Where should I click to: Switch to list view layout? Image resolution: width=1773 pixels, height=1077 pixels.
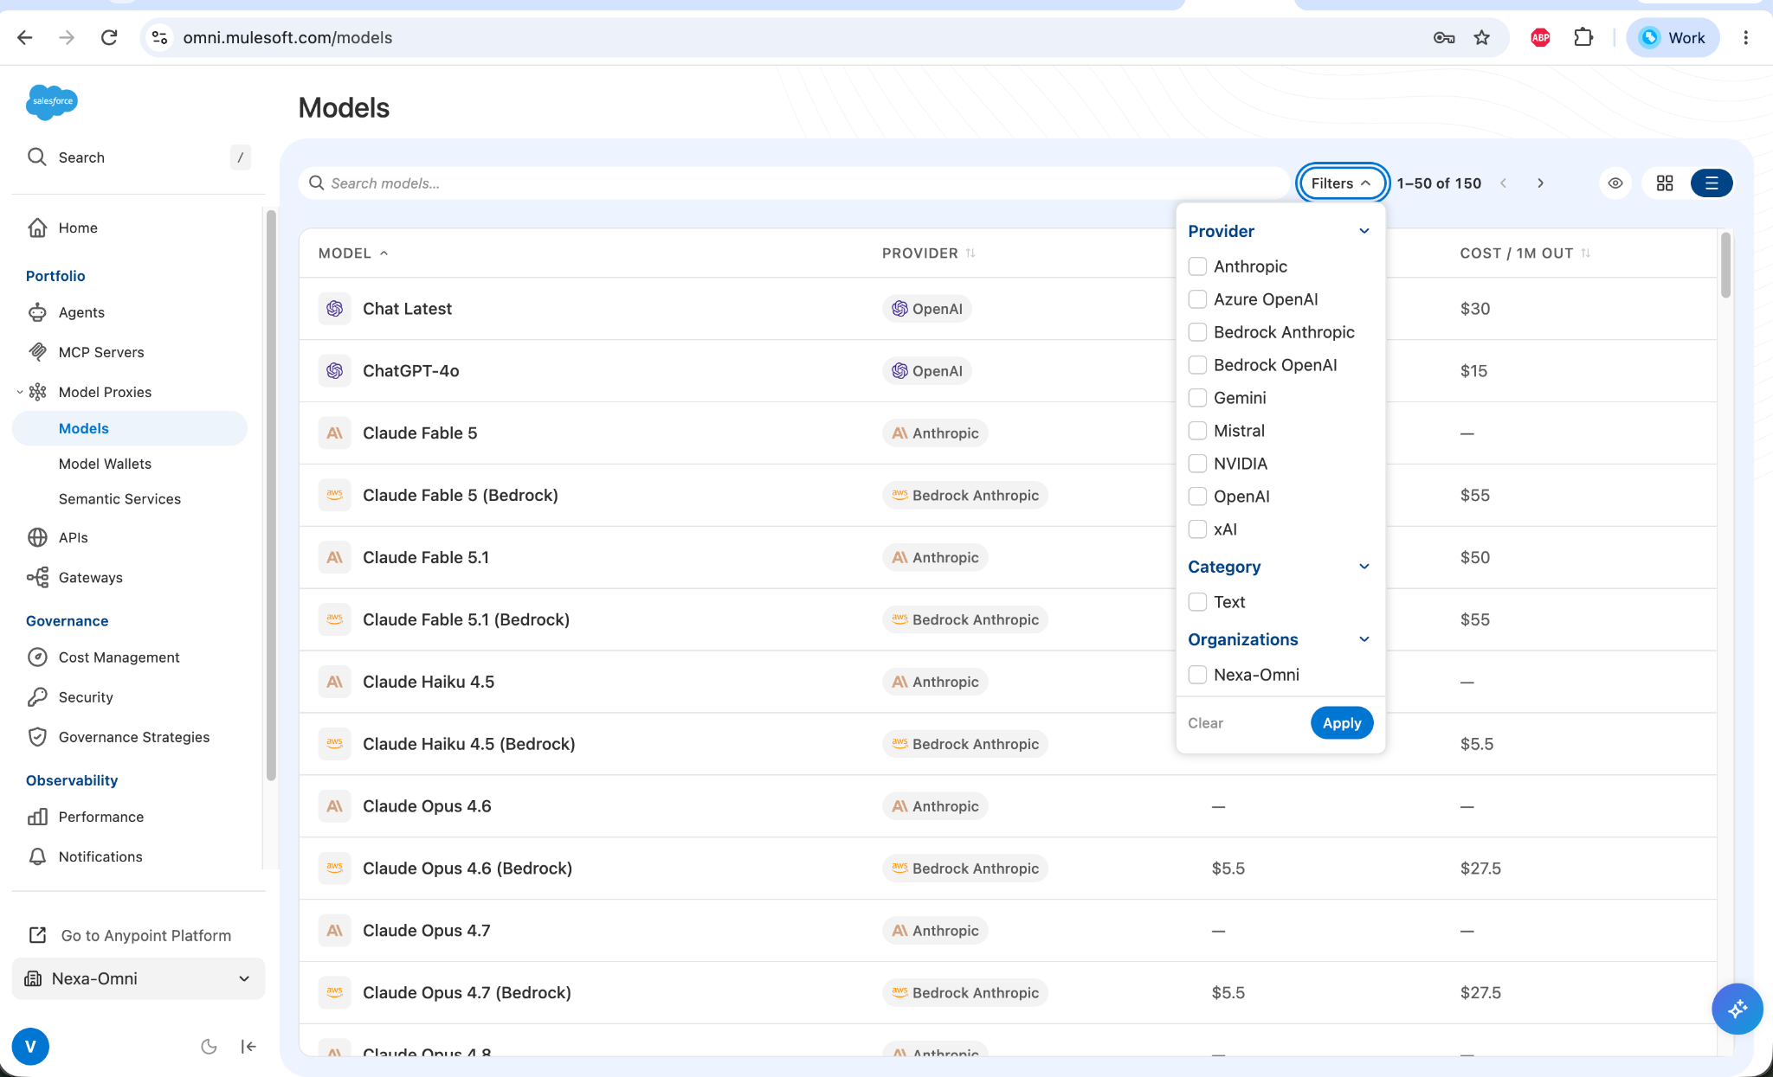pyautogui.click(x=1712, y=183)
